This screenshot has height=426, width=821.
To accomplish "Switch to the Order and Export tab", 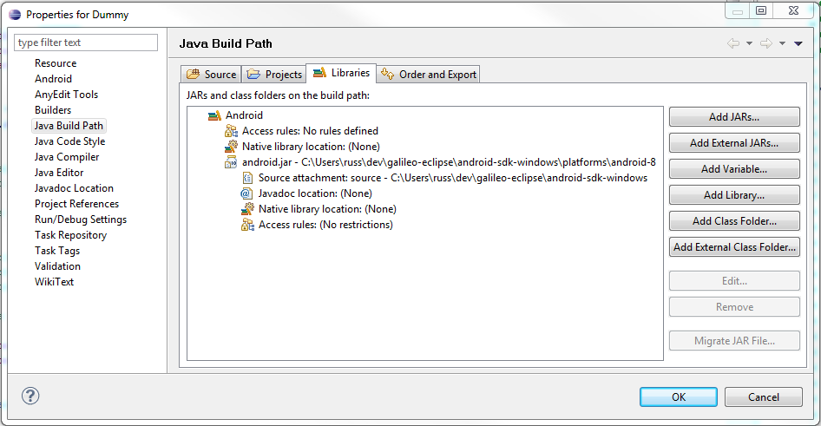I will point(429,75).
